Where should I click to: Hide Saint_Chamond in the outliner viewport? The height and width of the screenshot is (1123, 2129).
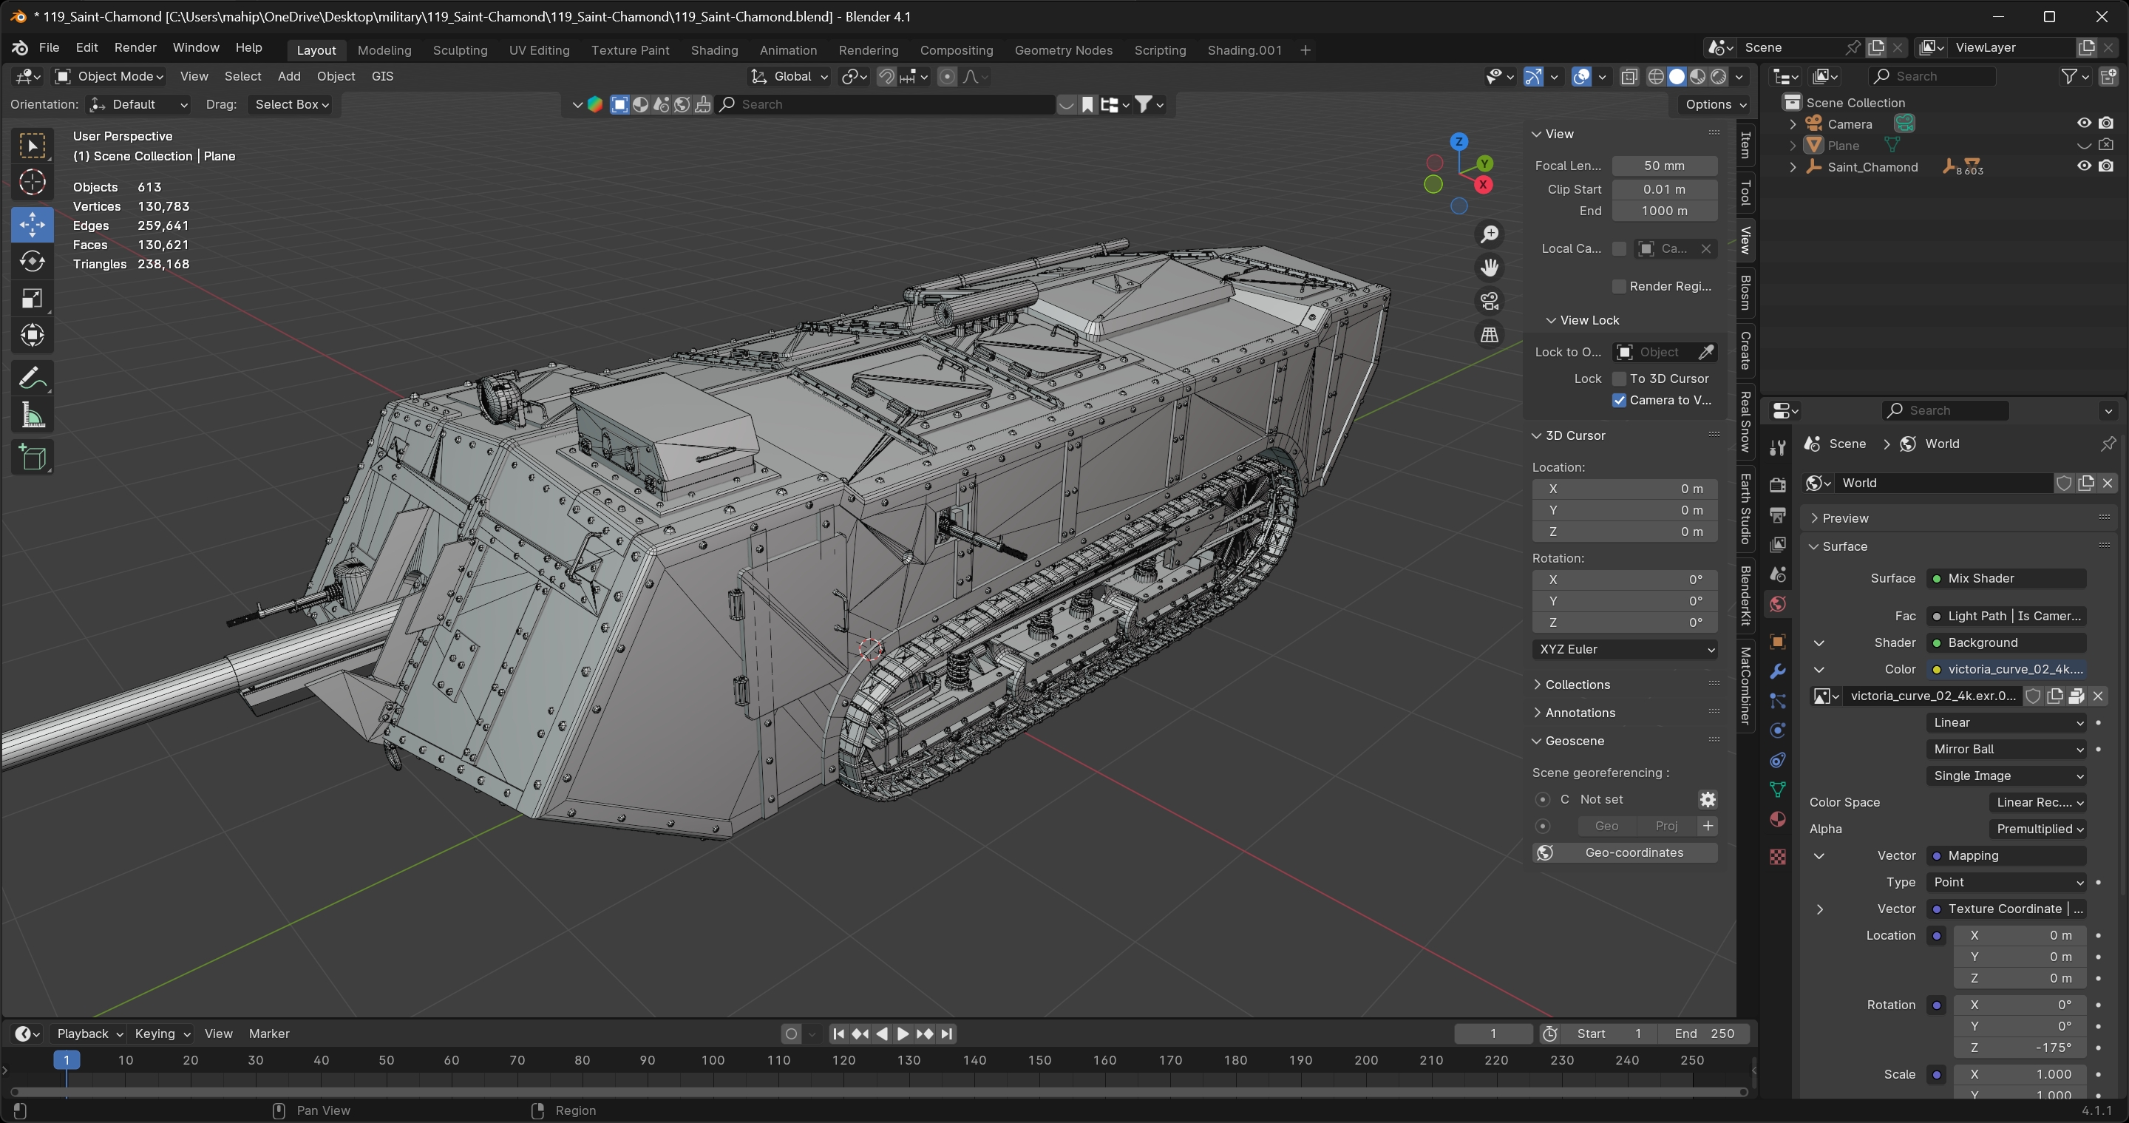(2084, 166)
